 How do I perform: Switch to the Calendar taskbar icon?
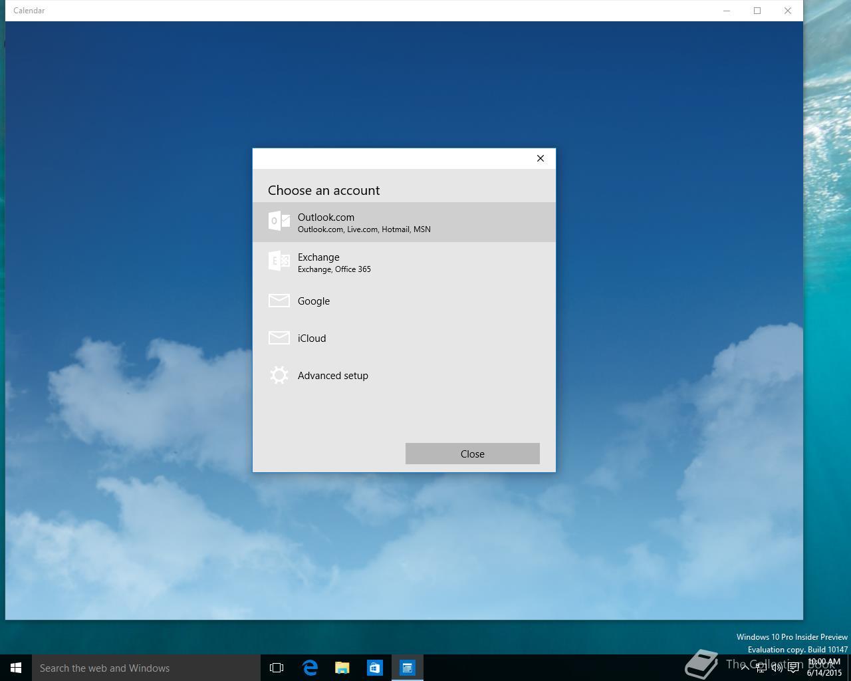pyautogui.click(x=408, y=668)
